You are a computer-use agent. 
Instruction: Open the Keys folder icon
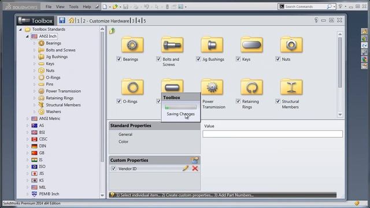[251, 44]
